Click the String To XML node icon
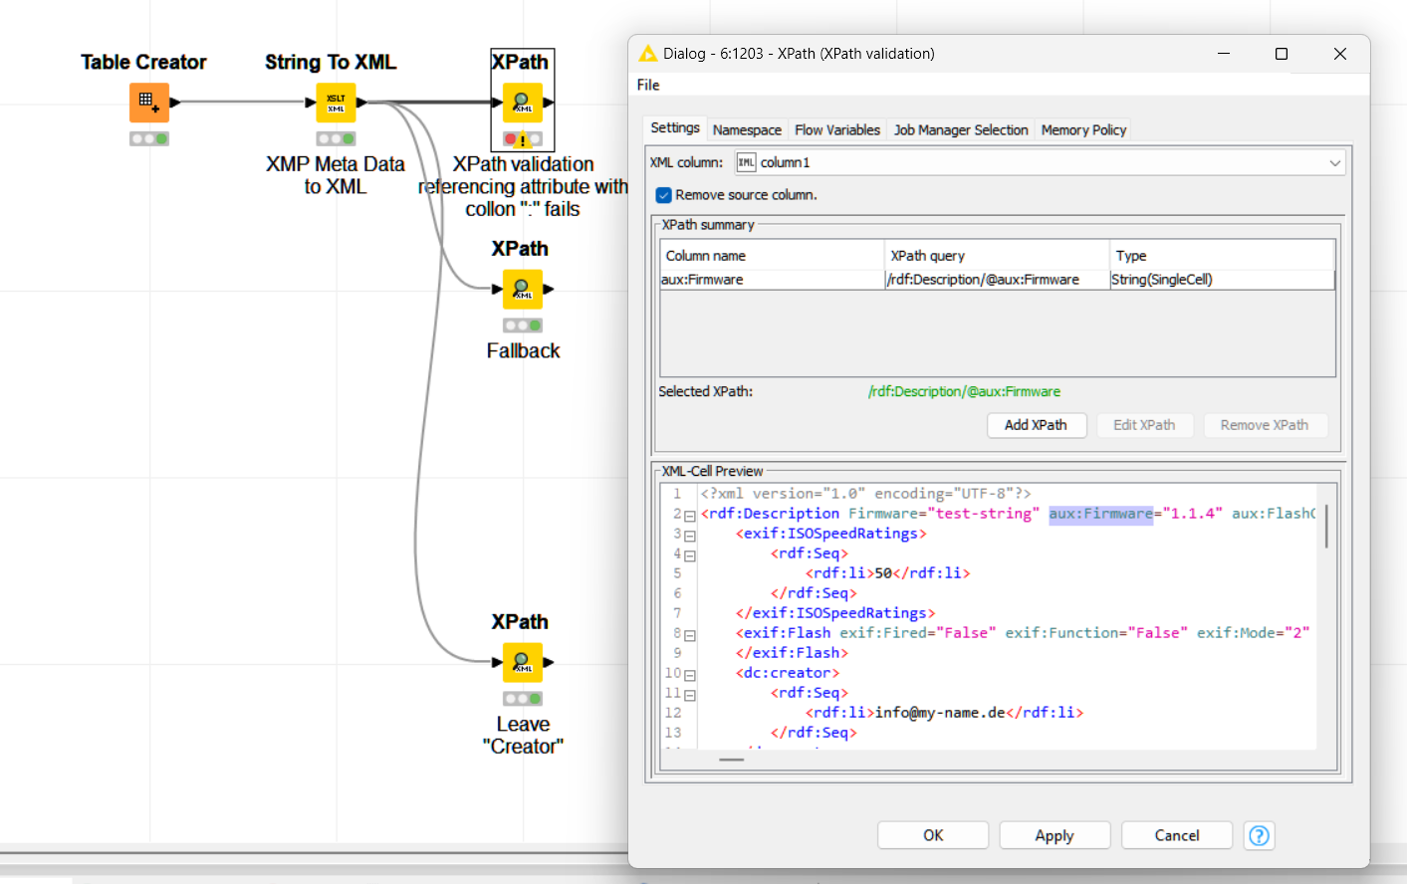1407x884 pixels. (x=336, y=103)
